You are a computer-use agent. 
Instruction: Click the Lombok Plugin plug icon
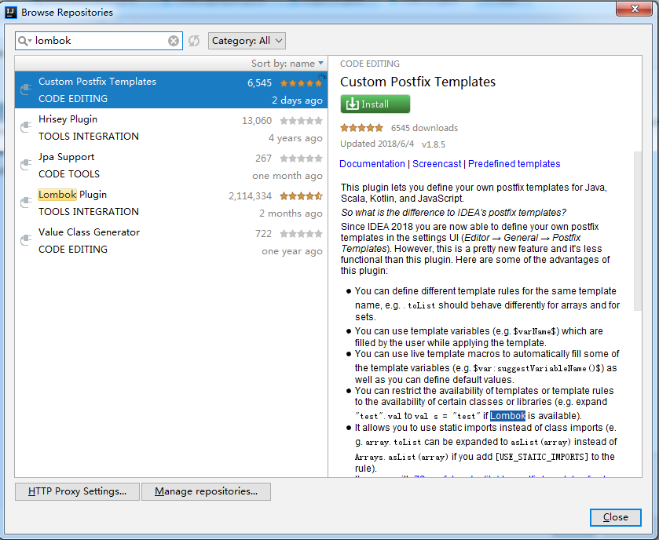(26, 202)
